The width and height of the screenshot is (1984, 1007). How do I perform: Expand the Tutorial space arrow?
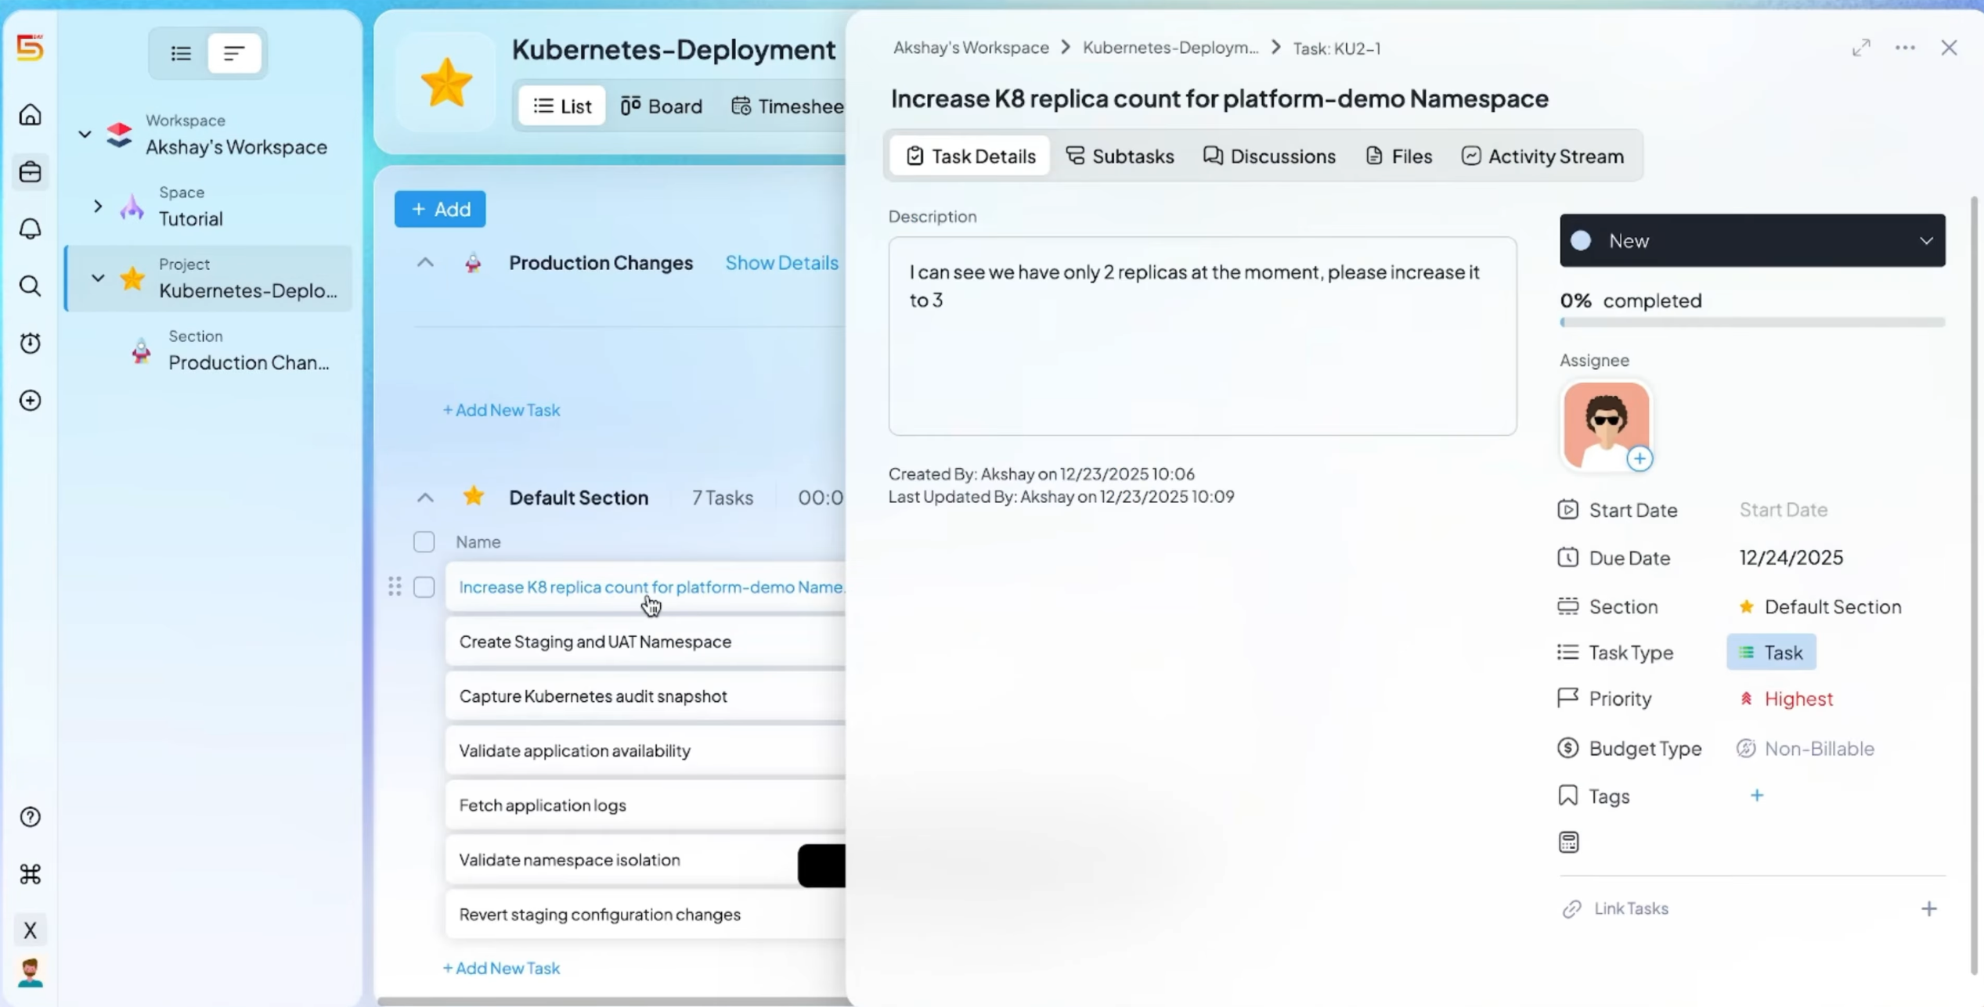coord(98,207)
